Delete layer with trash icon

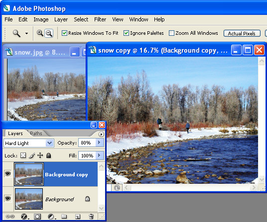[91, 217]
